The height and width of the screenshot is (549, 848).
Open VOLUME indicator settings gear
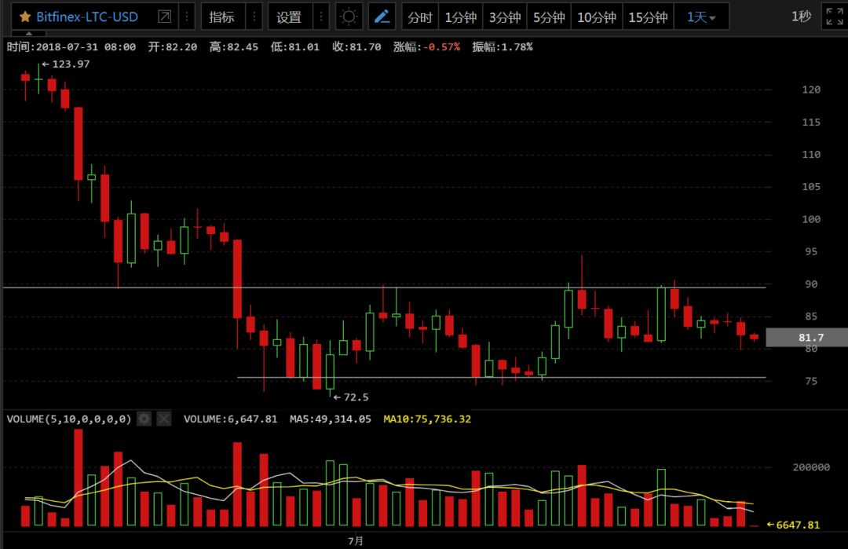(x=144, y=419)
